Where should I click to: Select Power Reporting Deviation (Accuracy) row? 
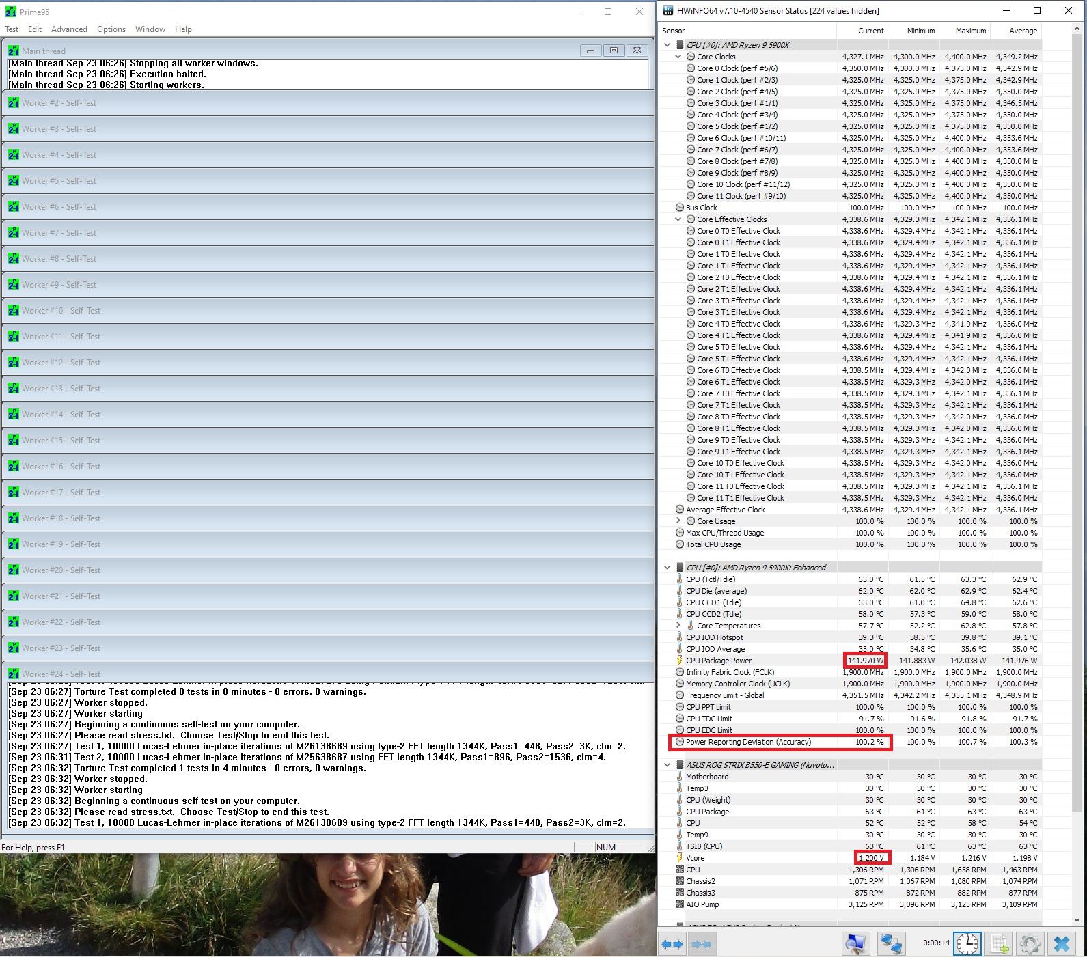click(851, 742)
